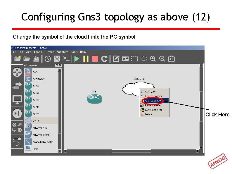Choose Delete in context menu
The height and width of the screenshot is (174, 232).
(154, 114)
